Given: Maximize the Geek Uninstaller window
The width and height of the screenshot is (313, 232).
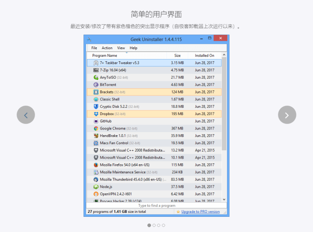Looking at the screenshot, I should tap(210, 38).
